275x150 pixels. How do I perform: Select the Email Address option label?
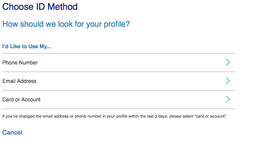coord(19,81)
